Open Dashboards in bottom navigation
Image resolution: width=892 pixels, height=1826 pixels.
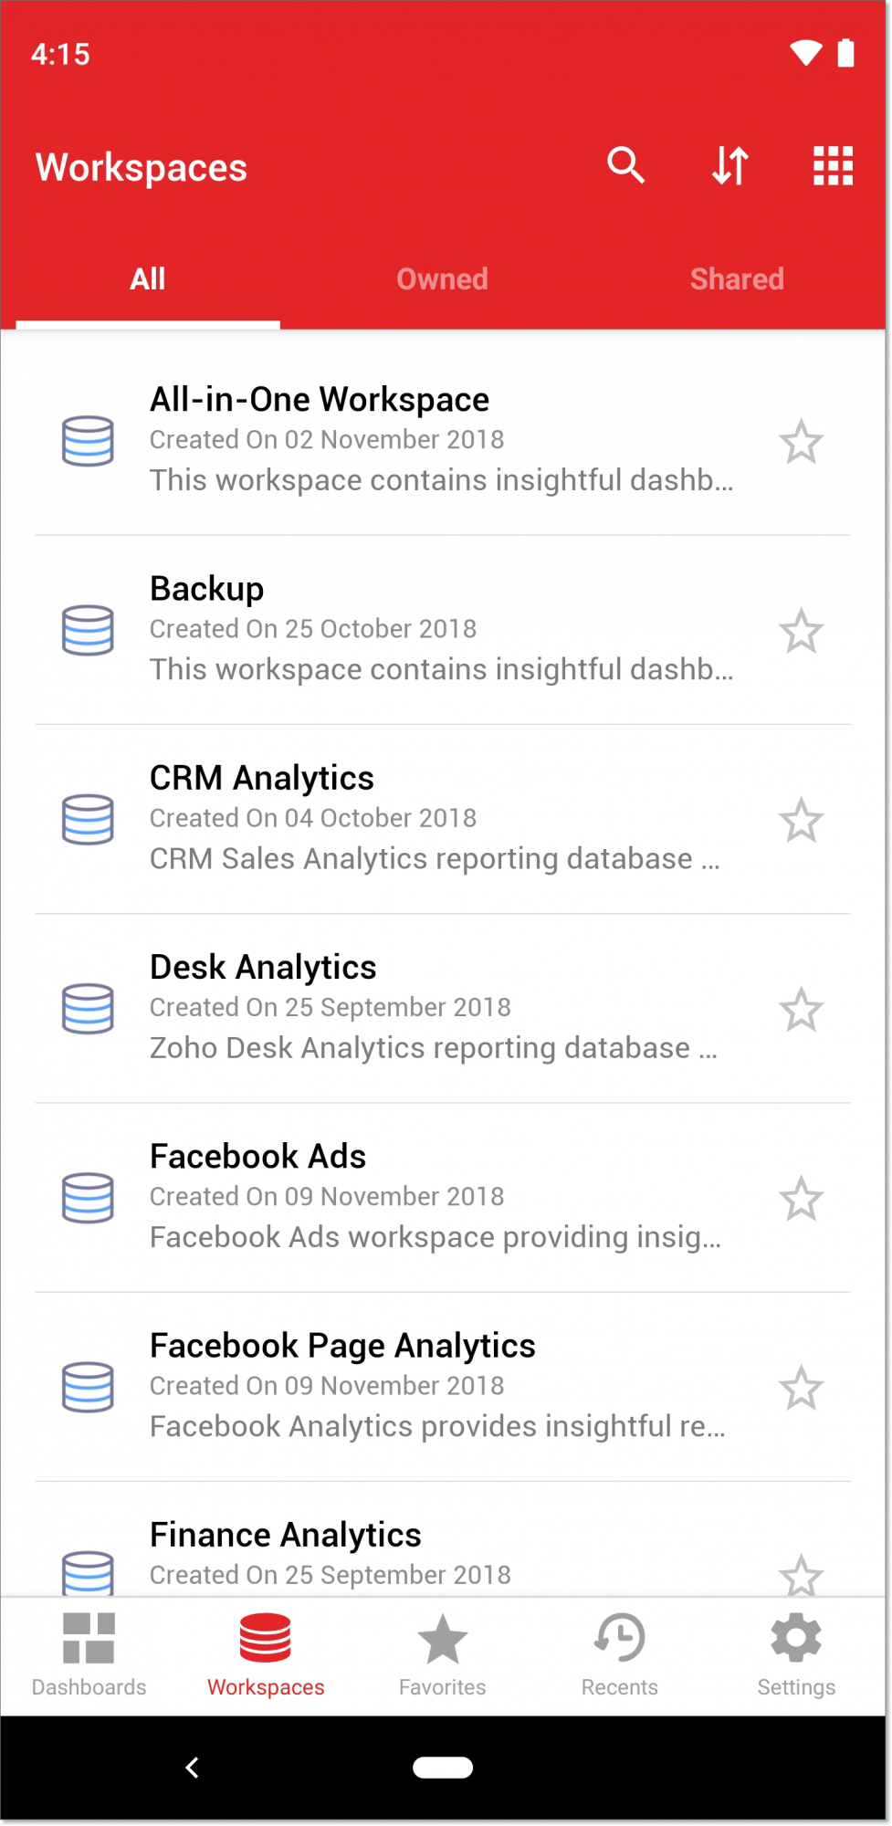point(89,1655)
